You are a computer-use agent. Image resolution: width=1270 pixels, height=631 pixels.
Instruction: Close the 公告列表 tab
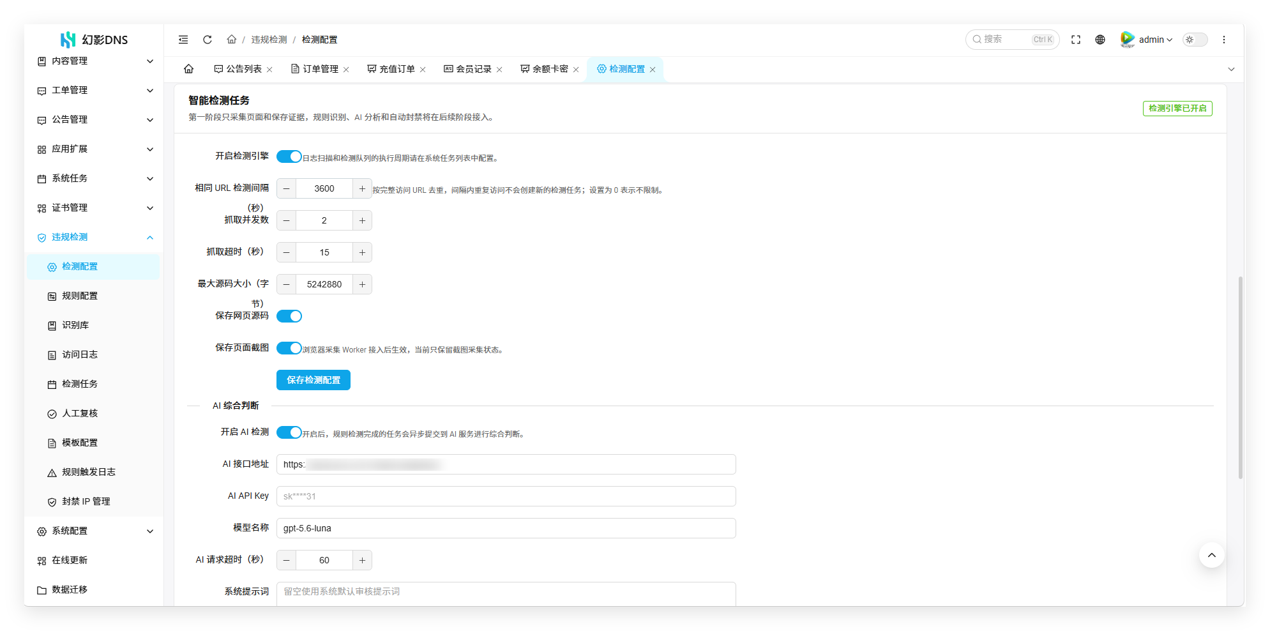[269, 70]
